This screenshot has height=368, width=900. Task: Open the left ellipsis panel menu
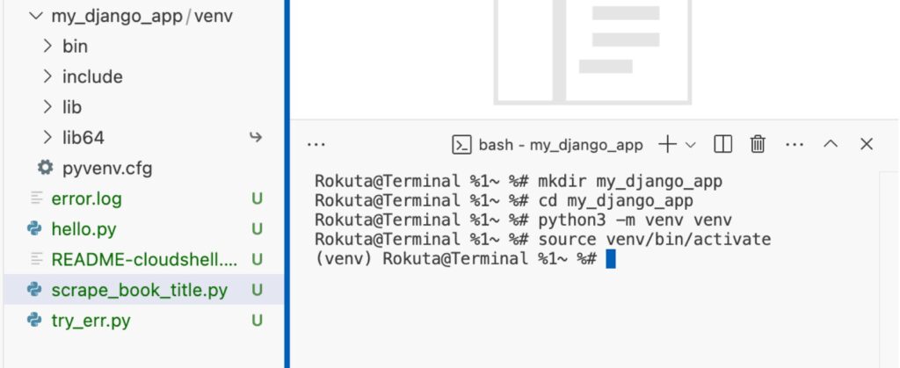pyautogui.click(x=316, y=144)
